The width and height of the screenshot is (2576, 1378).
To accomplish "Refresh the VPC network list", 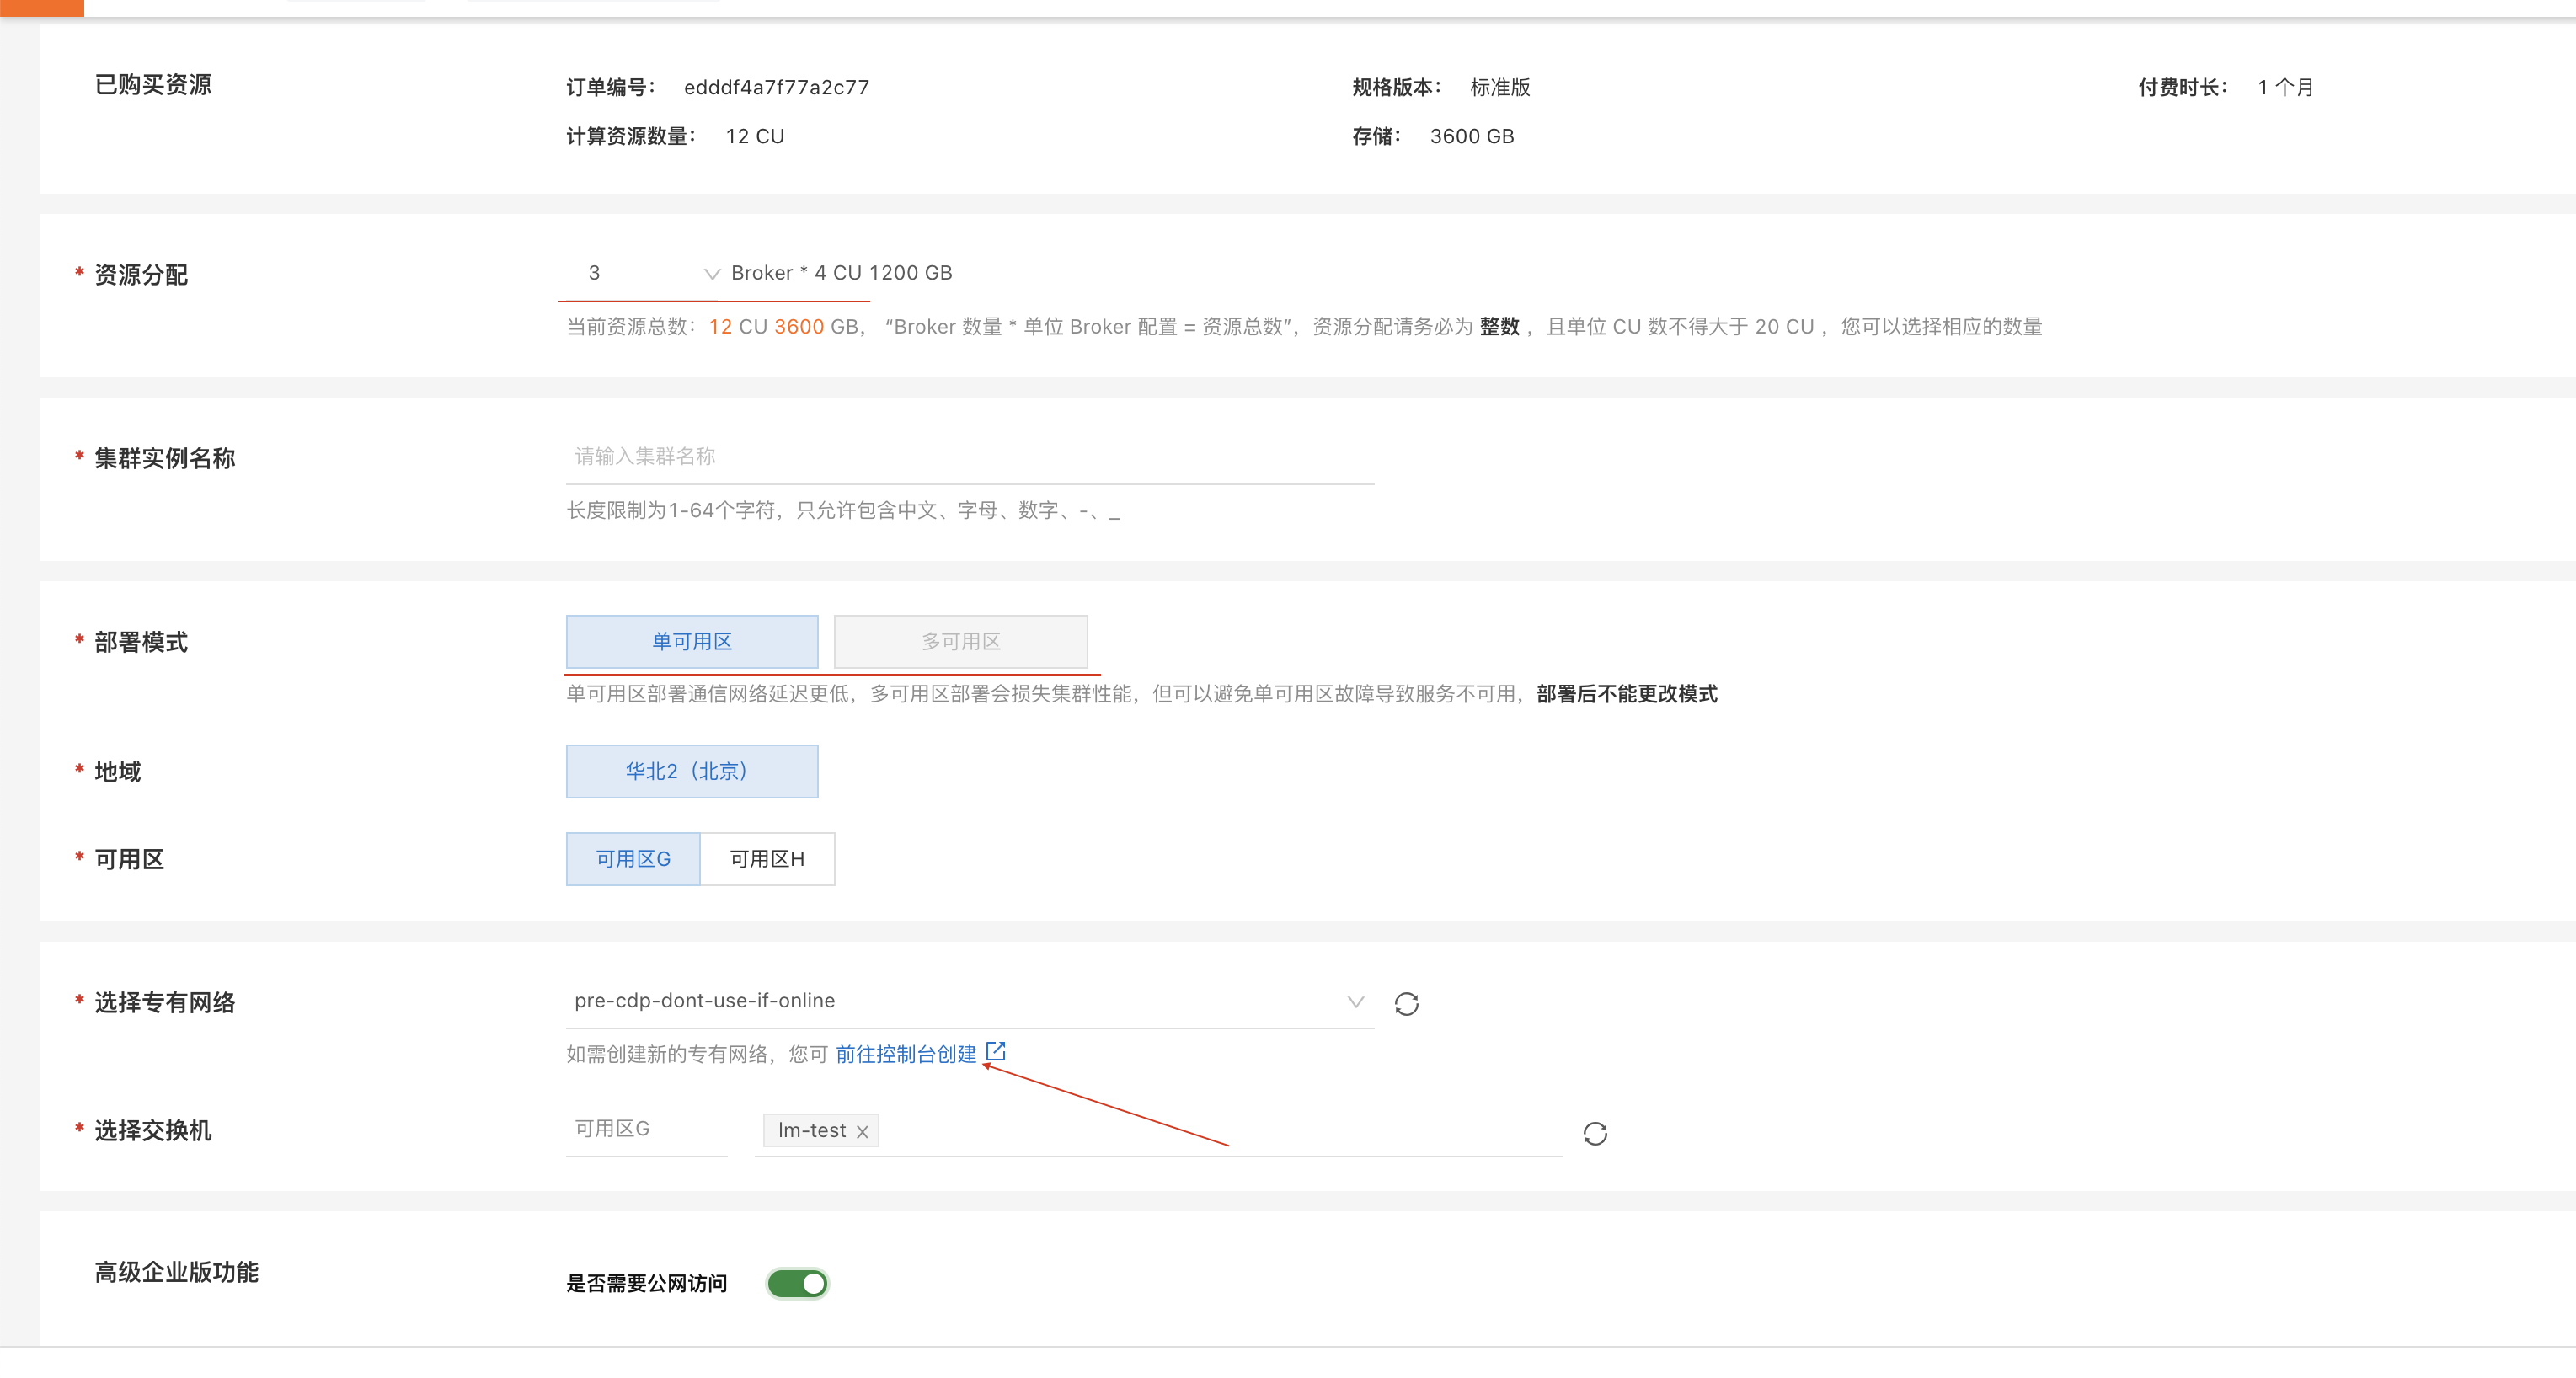I will (x=1406, y=1003).
